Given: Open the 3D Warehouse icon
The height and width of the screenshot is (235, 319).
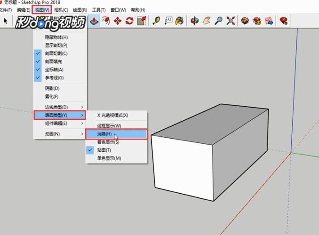Looking at the screenshot, I should (245, 21).
